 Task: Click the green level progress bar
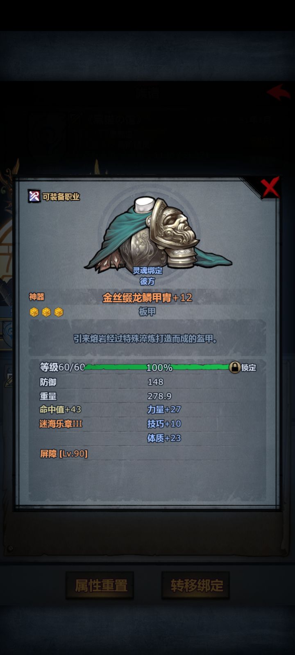[158, 367]
